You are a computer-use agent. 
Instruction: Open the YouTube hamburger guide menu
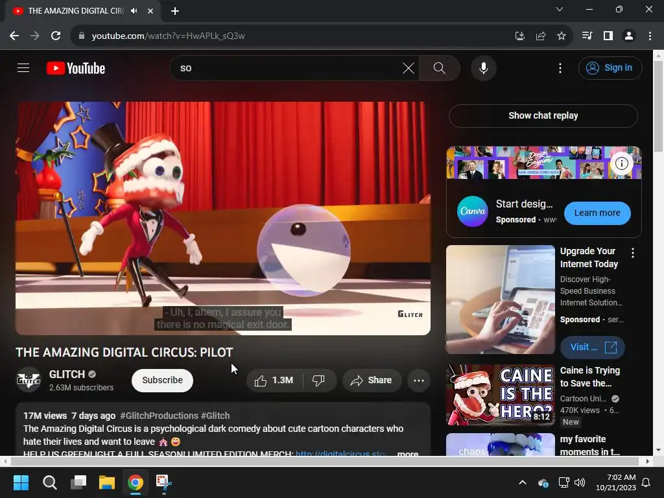point(23,67)
